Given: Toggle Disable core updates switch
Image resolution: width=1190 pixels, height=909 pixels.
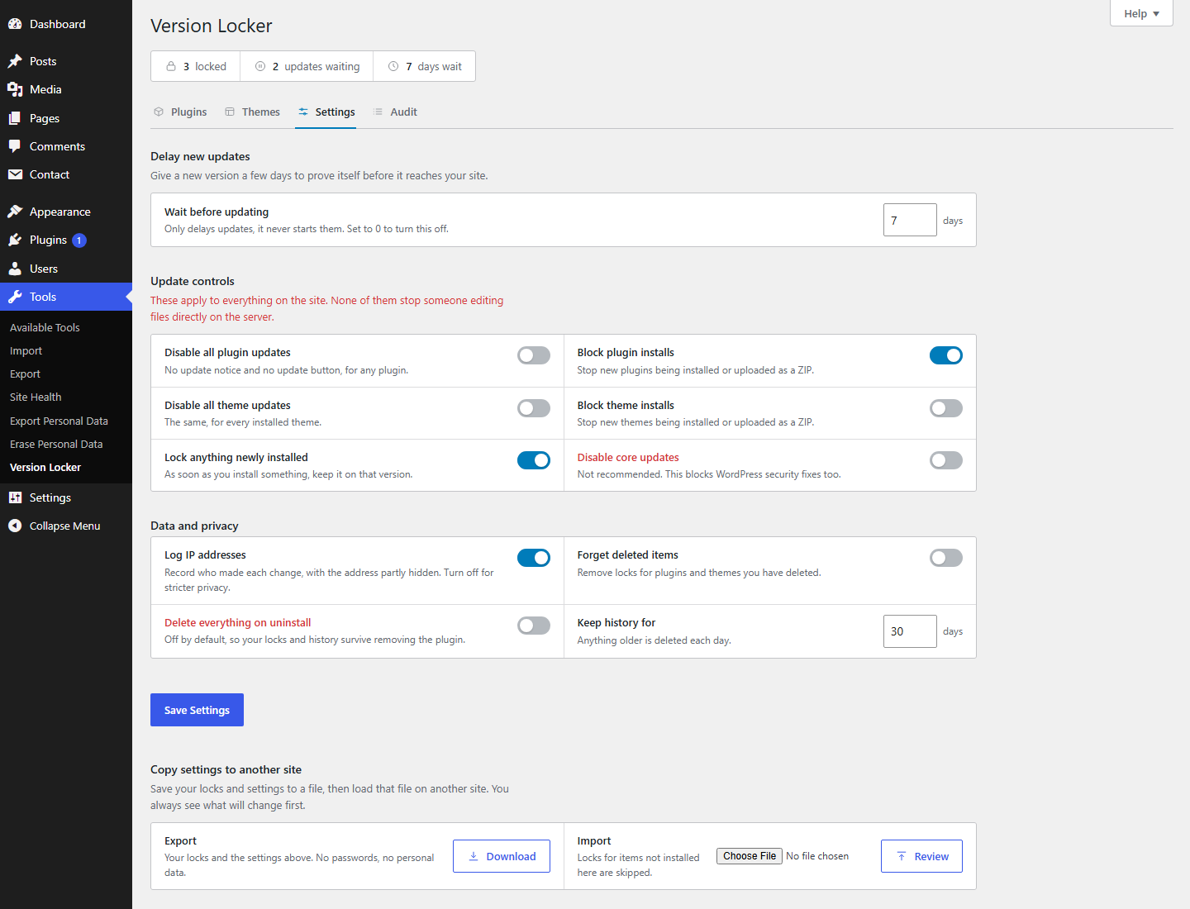Looking at the screenshot, I should 946,460.
